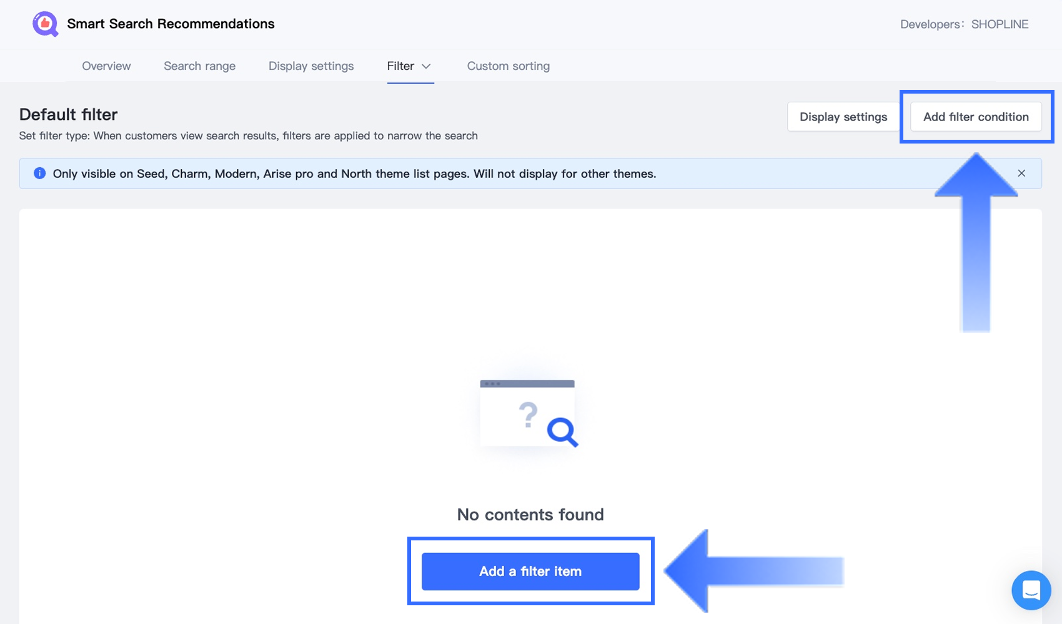Image resolution: width=1062 pixels, height=624 pixels.
Task: Click the Set filter type description text
Action: coord(248,136)
